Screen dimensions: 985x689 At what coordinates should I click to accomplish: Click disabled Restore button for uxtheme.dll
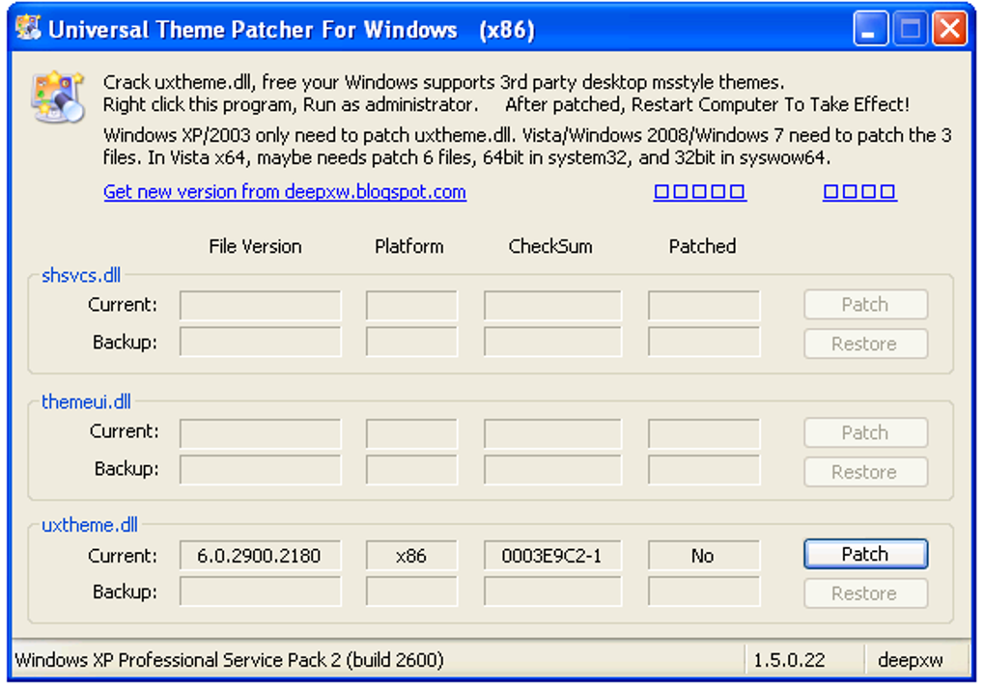865,593
